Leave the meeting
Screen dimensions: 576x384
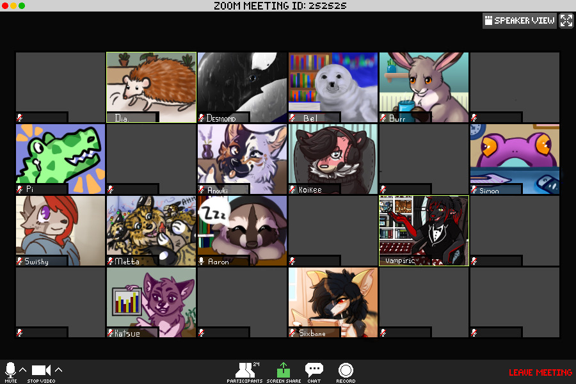coord(540,372)
